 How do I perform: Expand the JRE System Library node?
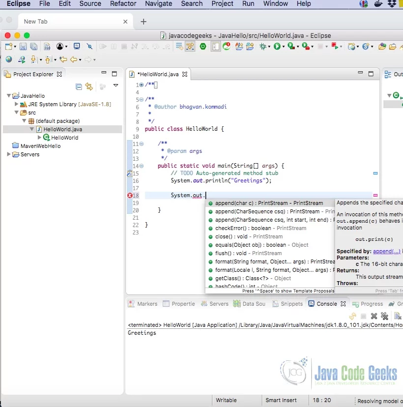pos(16,104)
